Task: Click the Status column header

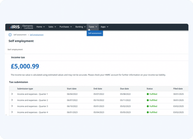Action: pos(149,89)
